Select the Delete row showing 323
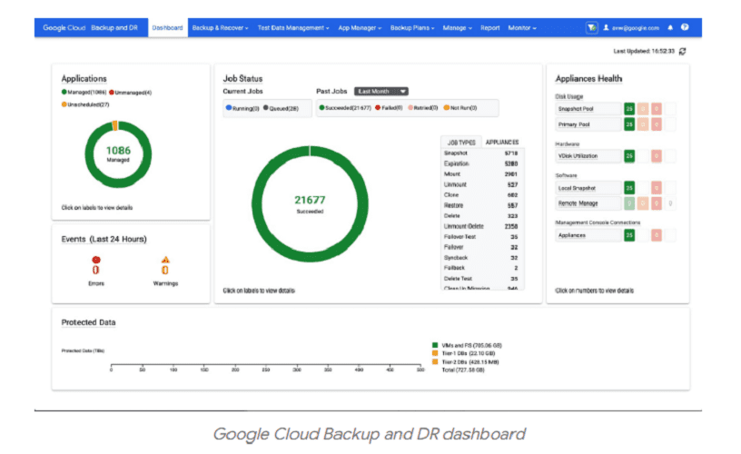 (481, 216)
